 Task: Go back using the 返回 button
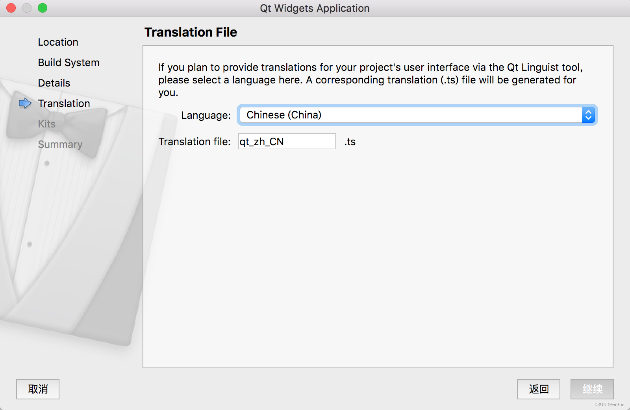pyautogui.click(x=538, y=389)
